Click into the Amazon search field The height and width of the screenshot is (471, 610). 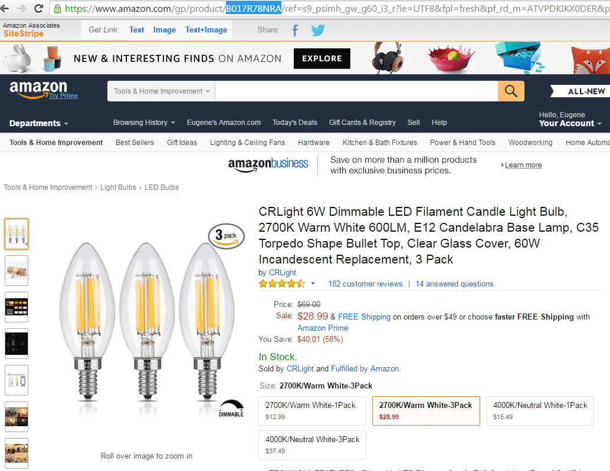point(356,91)
